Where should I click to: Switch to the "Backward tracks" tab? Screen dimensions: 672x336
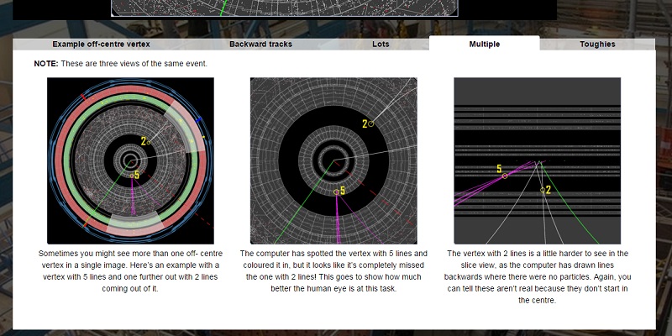coord(260,45)
